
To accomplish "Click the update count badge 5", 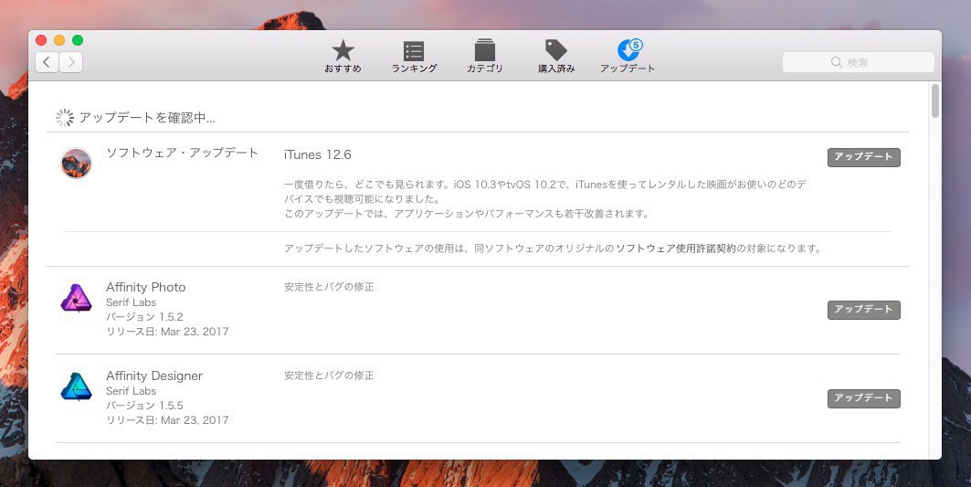I will tap(636, 45).
